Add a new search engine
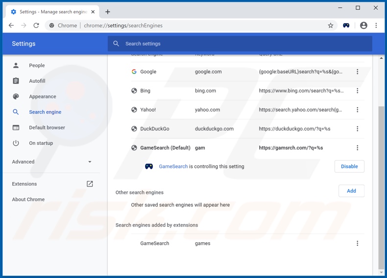 [x=351, y=191]
